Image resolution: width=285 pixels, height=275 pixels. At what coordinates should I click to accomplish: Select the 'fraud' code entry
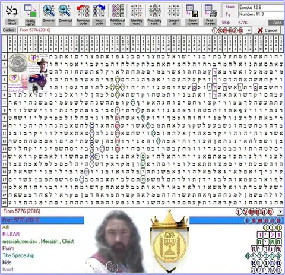8,270
